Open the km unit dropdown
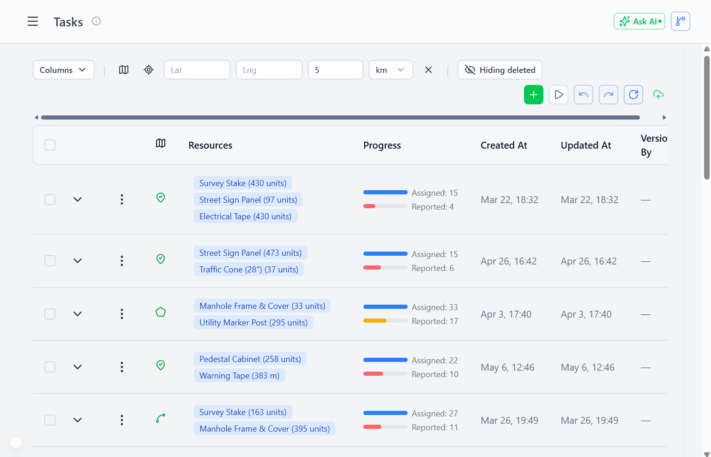This screenshot has height=457, width=711. tap(391, 70)
